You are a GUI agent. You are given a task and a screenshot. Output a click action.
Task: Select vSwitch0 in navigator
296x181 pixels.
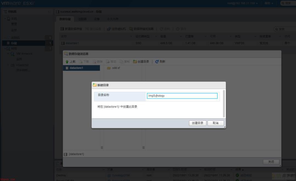point(22,65)
